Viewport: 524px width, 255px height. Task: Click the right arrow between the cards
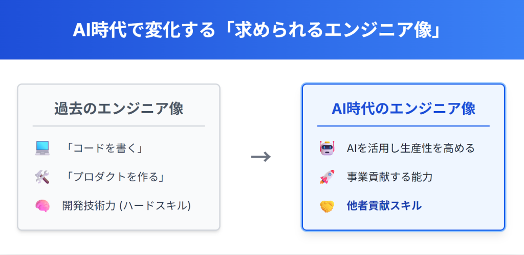click(261, 157)
